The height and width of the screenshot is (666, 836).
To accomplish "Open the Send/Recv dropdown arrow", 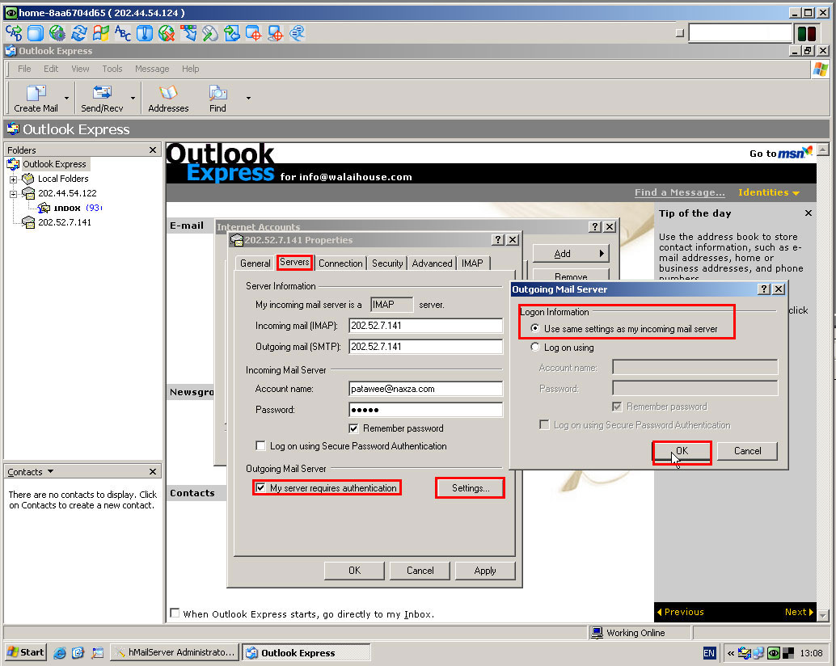I will [x=133, y=99].
